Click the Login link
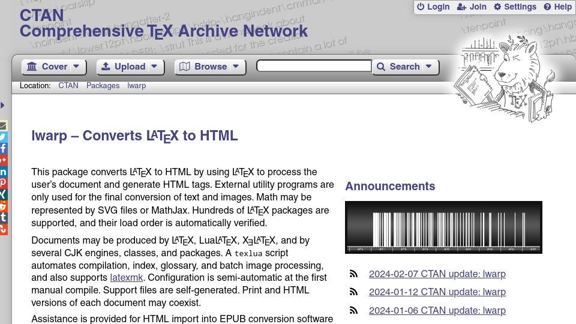 (433, 7)
